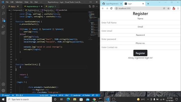
Task: Click the Prettier status bar item
Action: pyautogui.click(x=86, y=95)
